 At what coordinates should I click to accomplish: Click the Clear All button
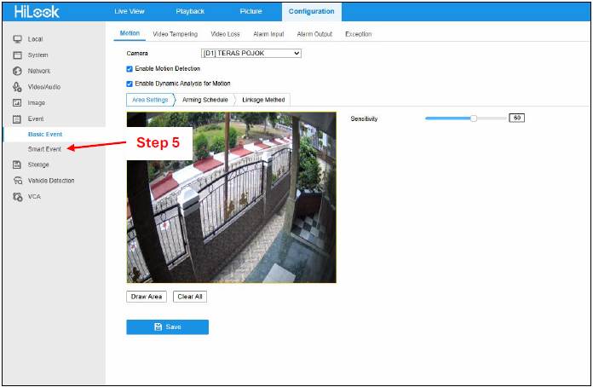(x=189, y=297)
